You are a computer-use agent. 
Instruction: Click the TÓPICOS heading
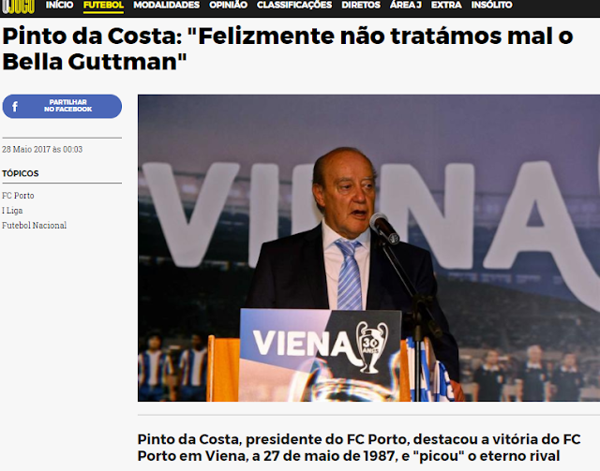[21, 173]
